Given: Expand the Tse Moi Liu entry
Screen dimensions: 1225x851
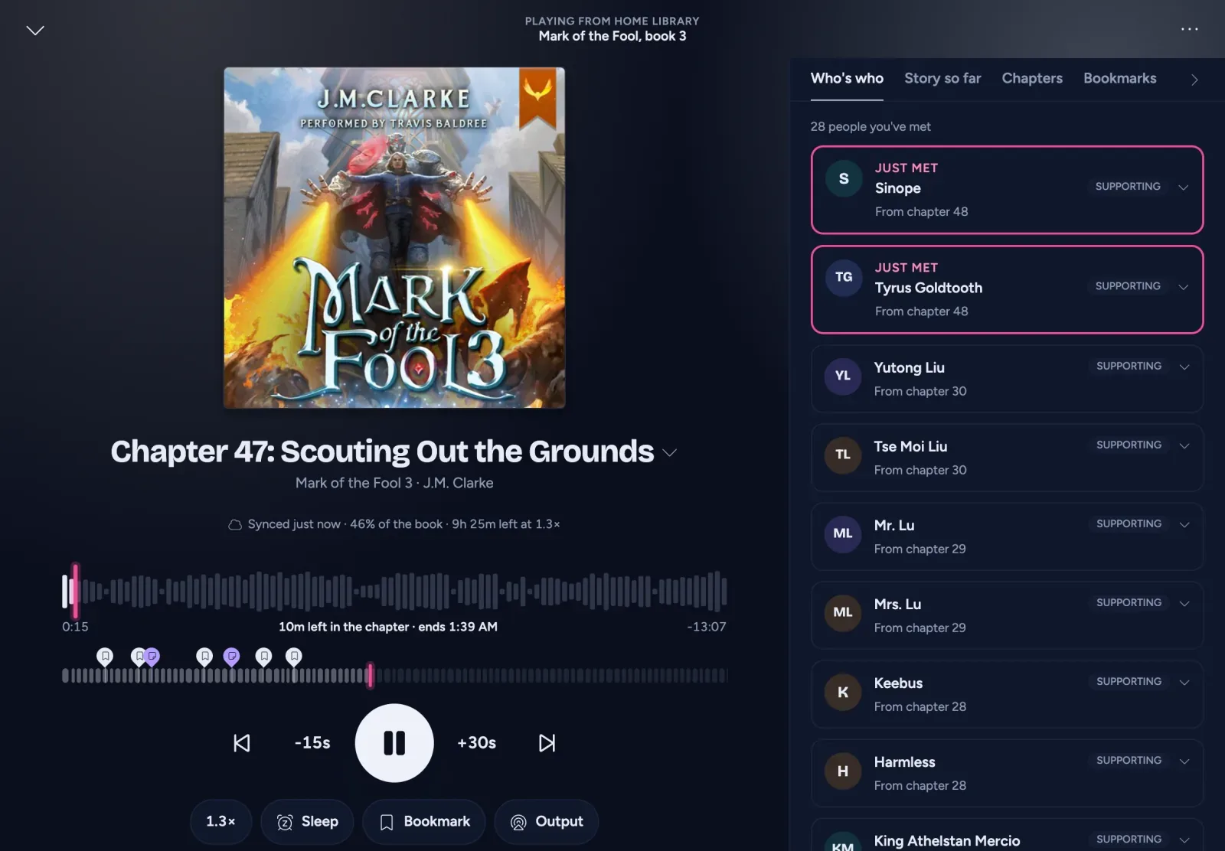Looking at the screenshot, I should [x=1184, y=446].
